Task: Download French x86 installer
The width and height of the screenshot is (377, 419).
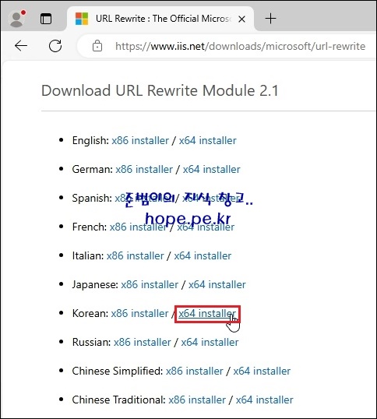Action: point(138,227)
